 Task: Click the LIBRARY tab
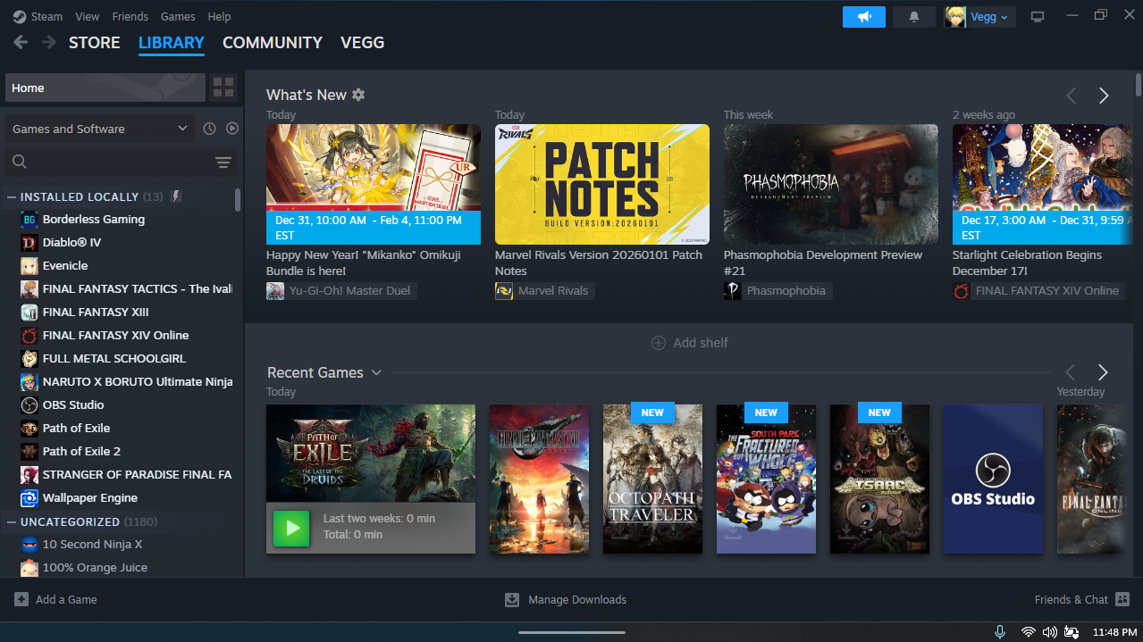coord(172,42)
